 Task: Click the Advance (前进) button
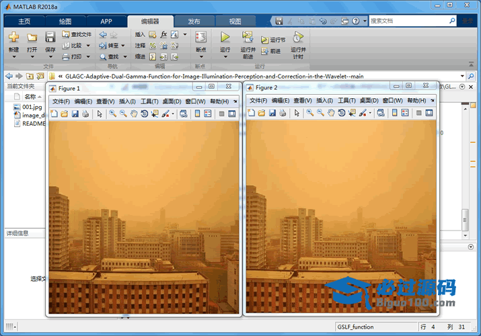click(x=271, y=51)
